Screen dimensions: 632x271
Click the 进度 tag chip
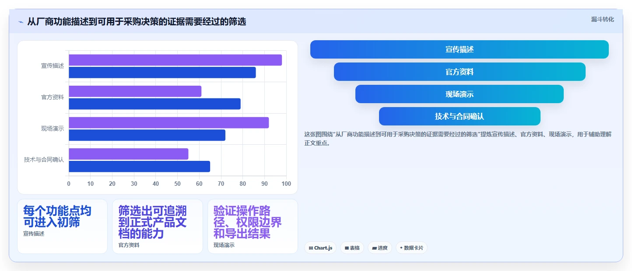tap(379, 248)
